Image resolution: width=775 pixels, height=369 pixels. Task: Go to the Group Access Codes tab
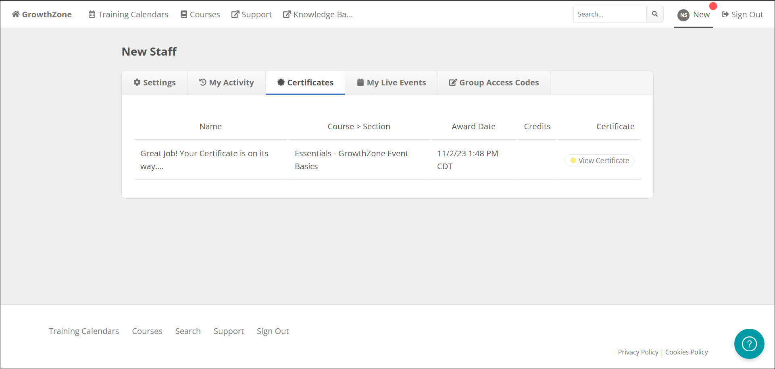pos(494,83)
